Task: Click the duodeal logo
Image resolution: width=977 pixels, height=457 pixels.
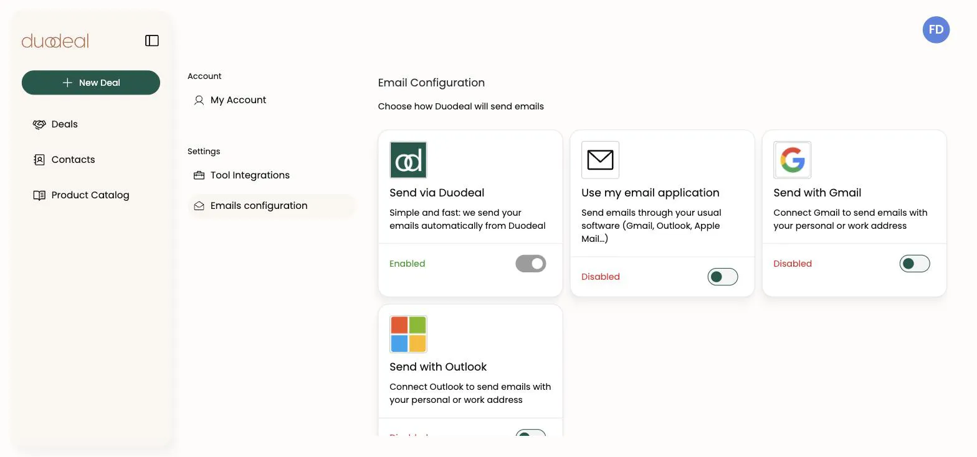Action: (55, 41)
